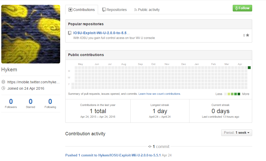Click the '1 total' contributions figure
266x161 pixels.
tap(98, 111)
